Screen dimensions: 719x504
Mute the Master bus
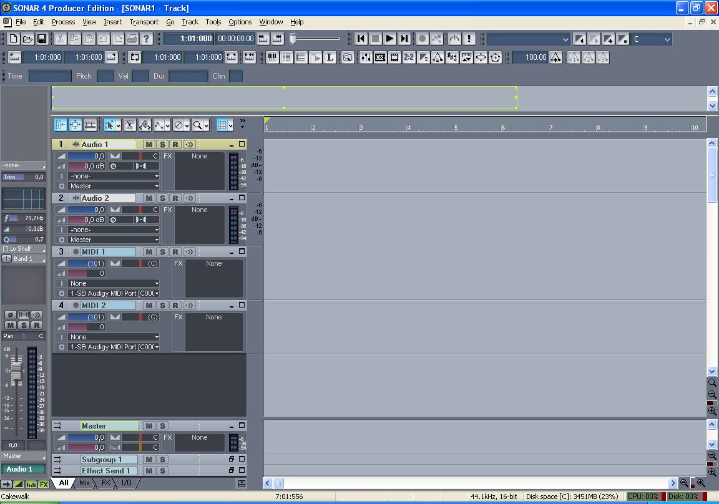[x=149, y=425]
